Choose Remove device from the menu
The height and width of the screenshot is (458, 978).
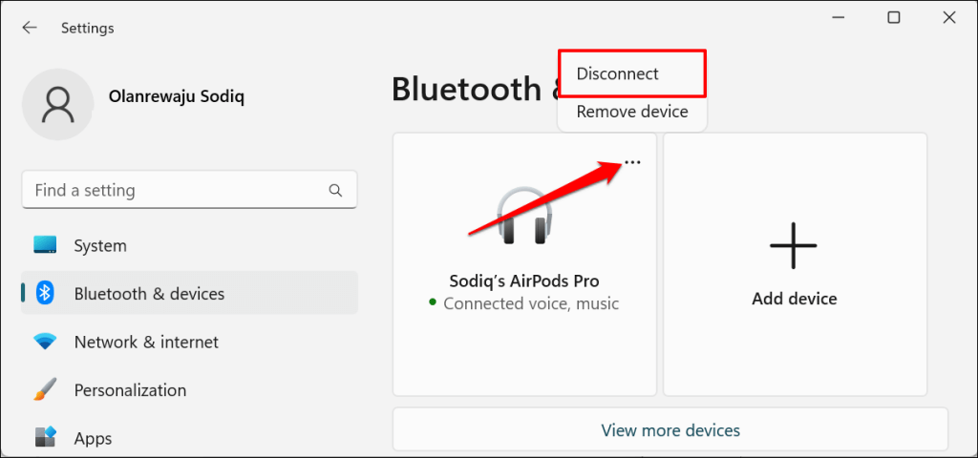coord(632,112)
